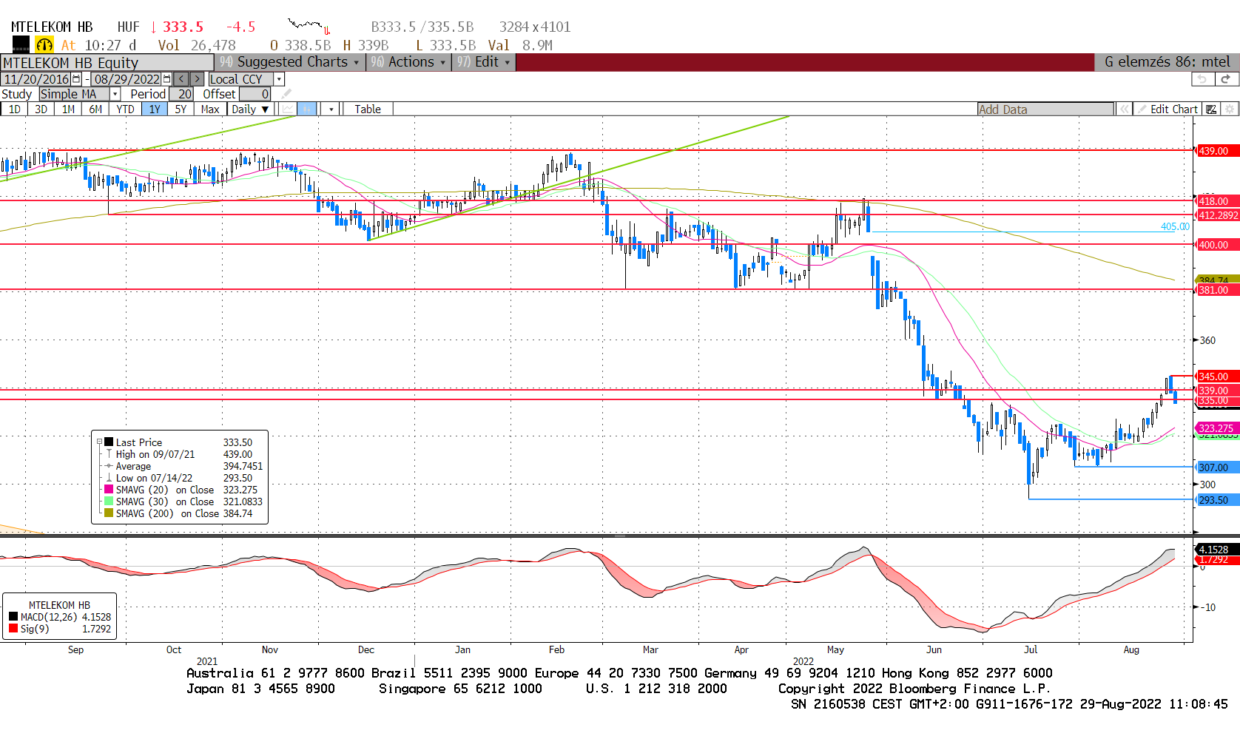Click 412.2892 red price level label
Viewport: 1240px width, 736px height.
1219,215
